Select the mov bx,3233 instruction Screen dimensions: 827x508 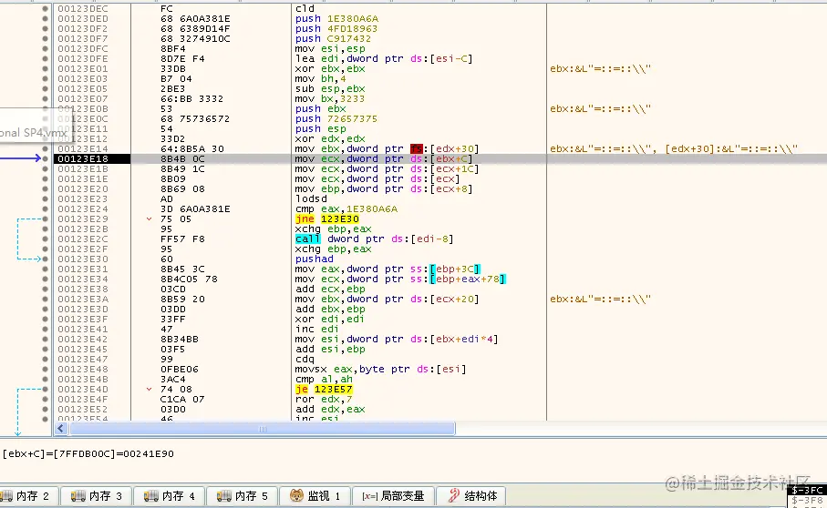[330, 99]
